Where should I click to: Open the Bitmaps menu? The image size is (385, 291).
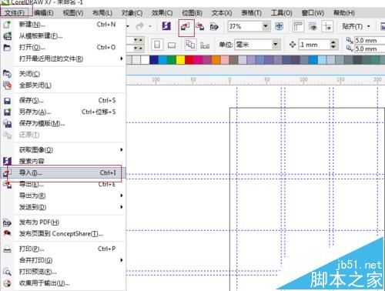pos(192,12)
